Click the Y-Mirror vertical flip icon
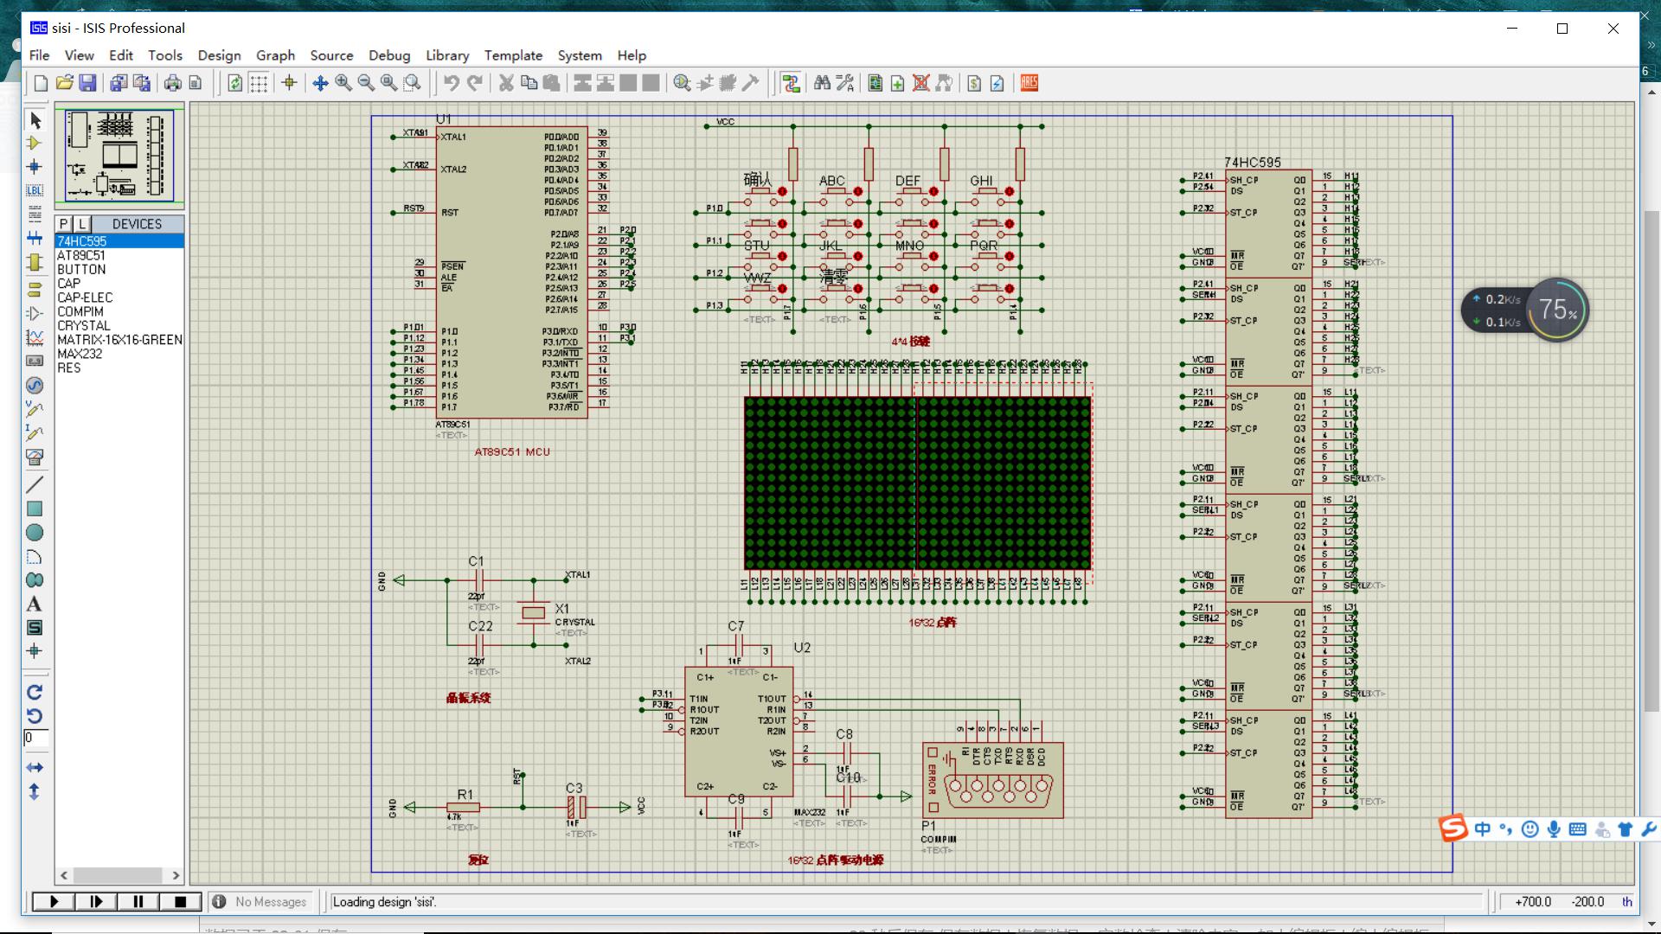The image size is (1661, 934). [x=35, y=791]
